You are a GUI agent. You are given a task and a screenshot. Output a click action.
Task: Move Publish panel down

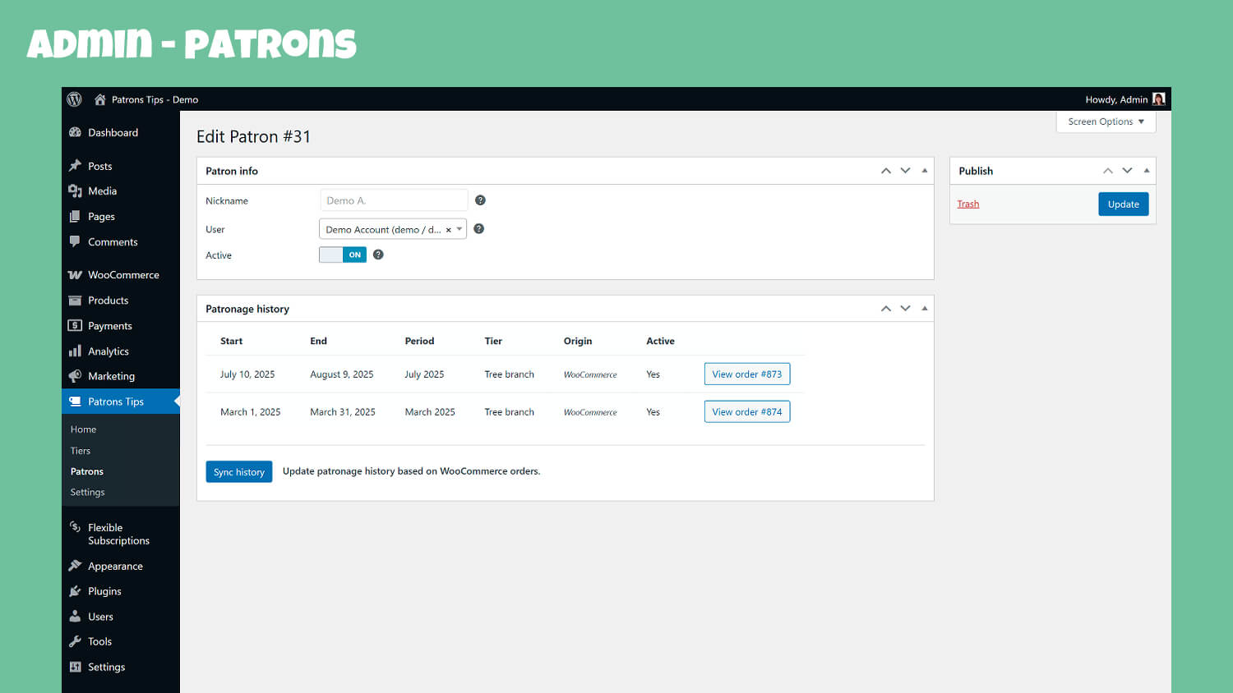click(1128, 171)
